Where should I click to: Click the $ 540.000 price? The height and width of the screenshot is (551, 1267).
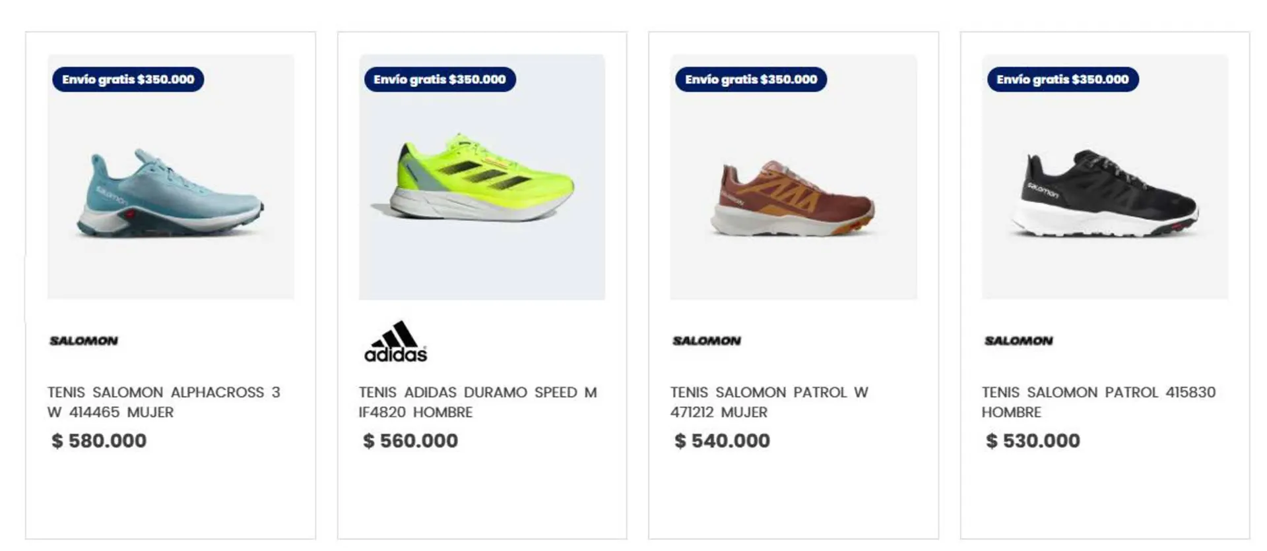pyautogui.click(x=722, y=440)
